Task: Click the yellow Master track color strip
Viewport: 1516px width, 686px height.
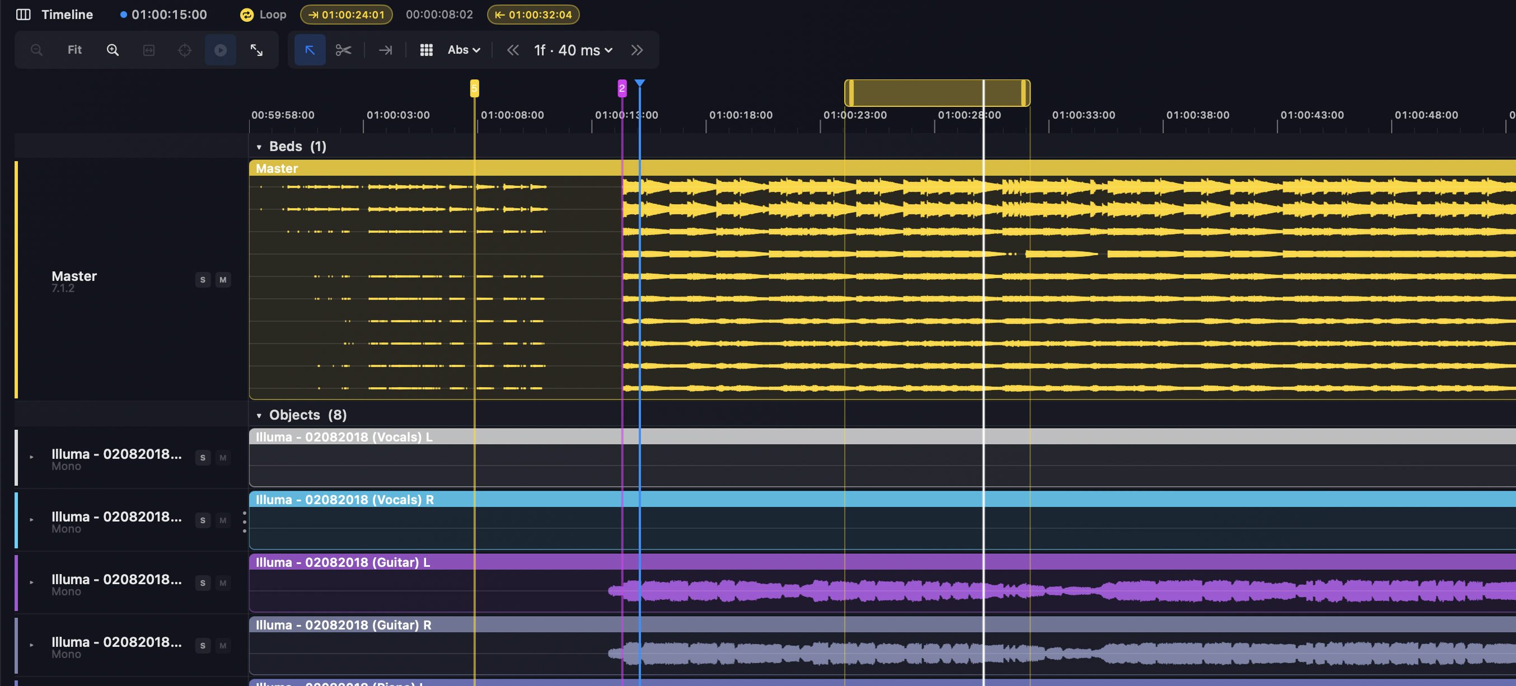Action: [x=16, y=280]
